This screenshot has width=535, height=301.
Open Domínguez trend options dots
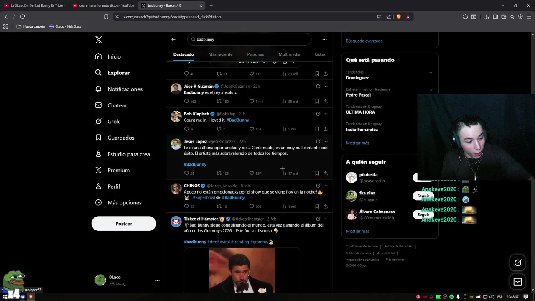pyautogui.click(x=431, y=73)
